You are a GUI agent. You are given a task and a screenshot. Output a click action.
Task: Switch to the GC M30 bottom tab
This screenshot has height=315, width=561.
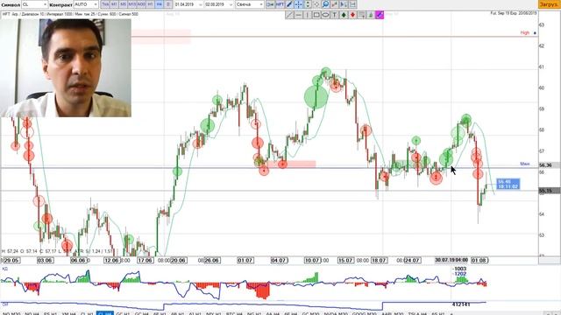[310, 313]
